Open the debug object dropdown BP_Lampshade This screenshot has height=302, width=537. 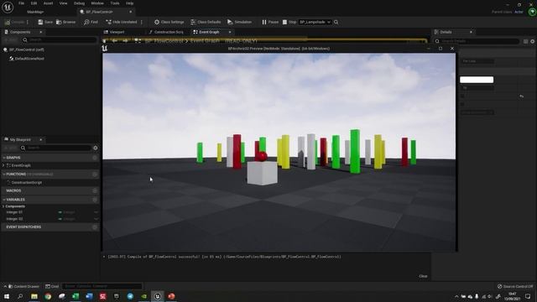[x=315, y=22]
